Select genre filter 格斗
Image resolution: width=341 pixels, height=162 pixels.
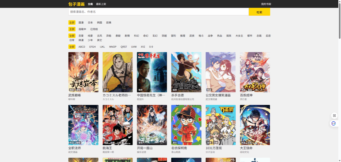pyautogui.click(x=201, y=36)
